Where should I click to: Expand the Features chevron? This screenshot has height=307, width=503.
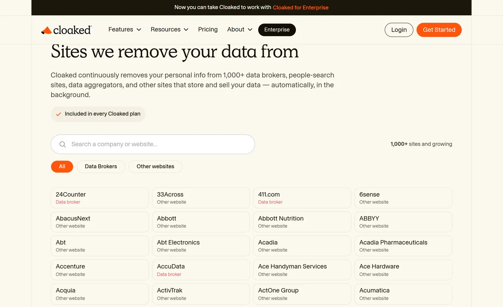138,29
